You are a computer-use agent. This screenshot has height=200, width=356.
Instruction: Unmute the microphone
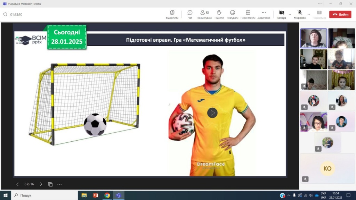[x=300, y=14]
